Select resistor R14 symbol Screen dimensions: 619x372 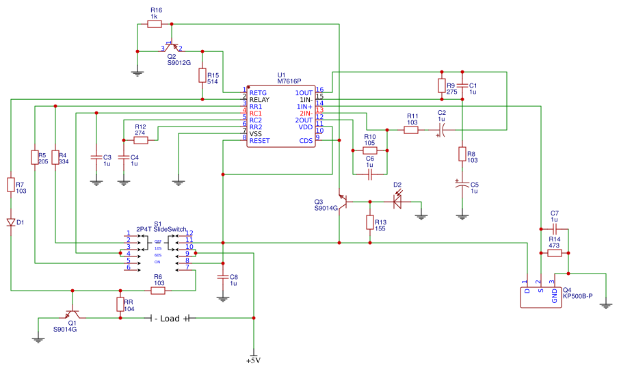pos(554,253)
